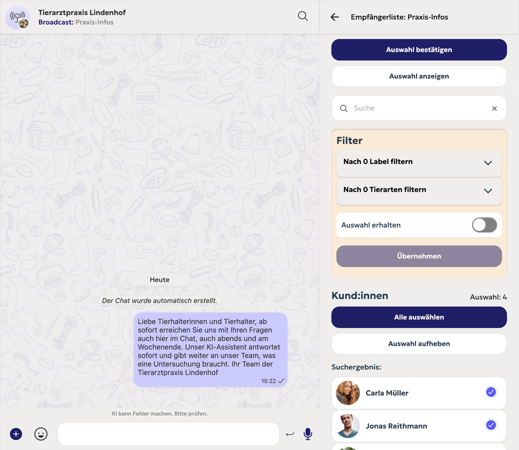Focus the Suche search input field
This screenshot has width=519, height=450.
coord(419,108)
